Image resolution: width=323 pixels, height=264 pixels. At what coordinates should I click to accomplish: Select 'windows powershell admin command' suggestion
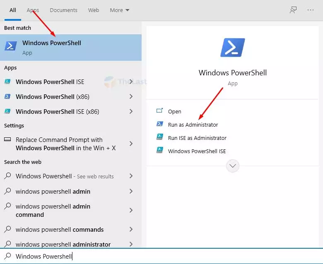71,210
